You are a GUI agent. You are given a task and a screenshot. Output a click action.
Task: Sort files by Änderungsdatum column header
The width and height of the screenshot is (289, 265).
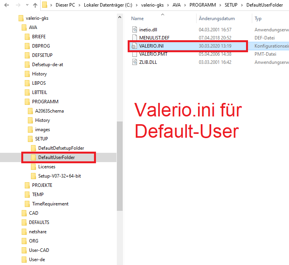[217, 19]
